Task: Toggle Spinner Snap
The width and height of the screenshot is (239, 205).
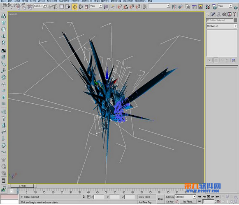Action: click(138, 7)
